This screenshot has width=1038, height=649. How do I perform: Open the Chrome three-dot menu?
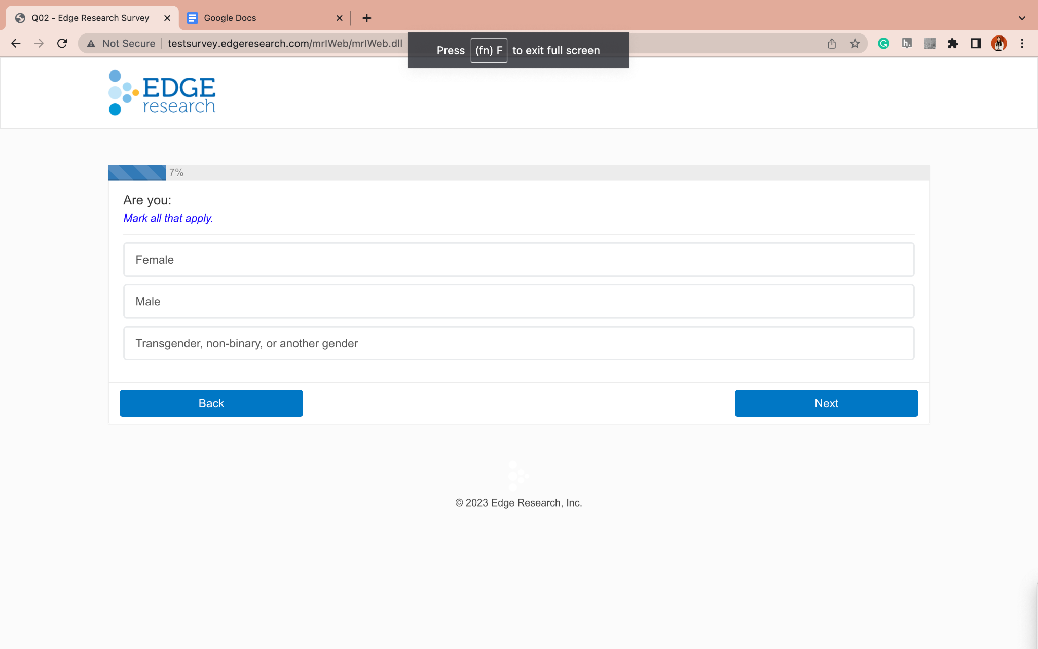click(1022, 44)
